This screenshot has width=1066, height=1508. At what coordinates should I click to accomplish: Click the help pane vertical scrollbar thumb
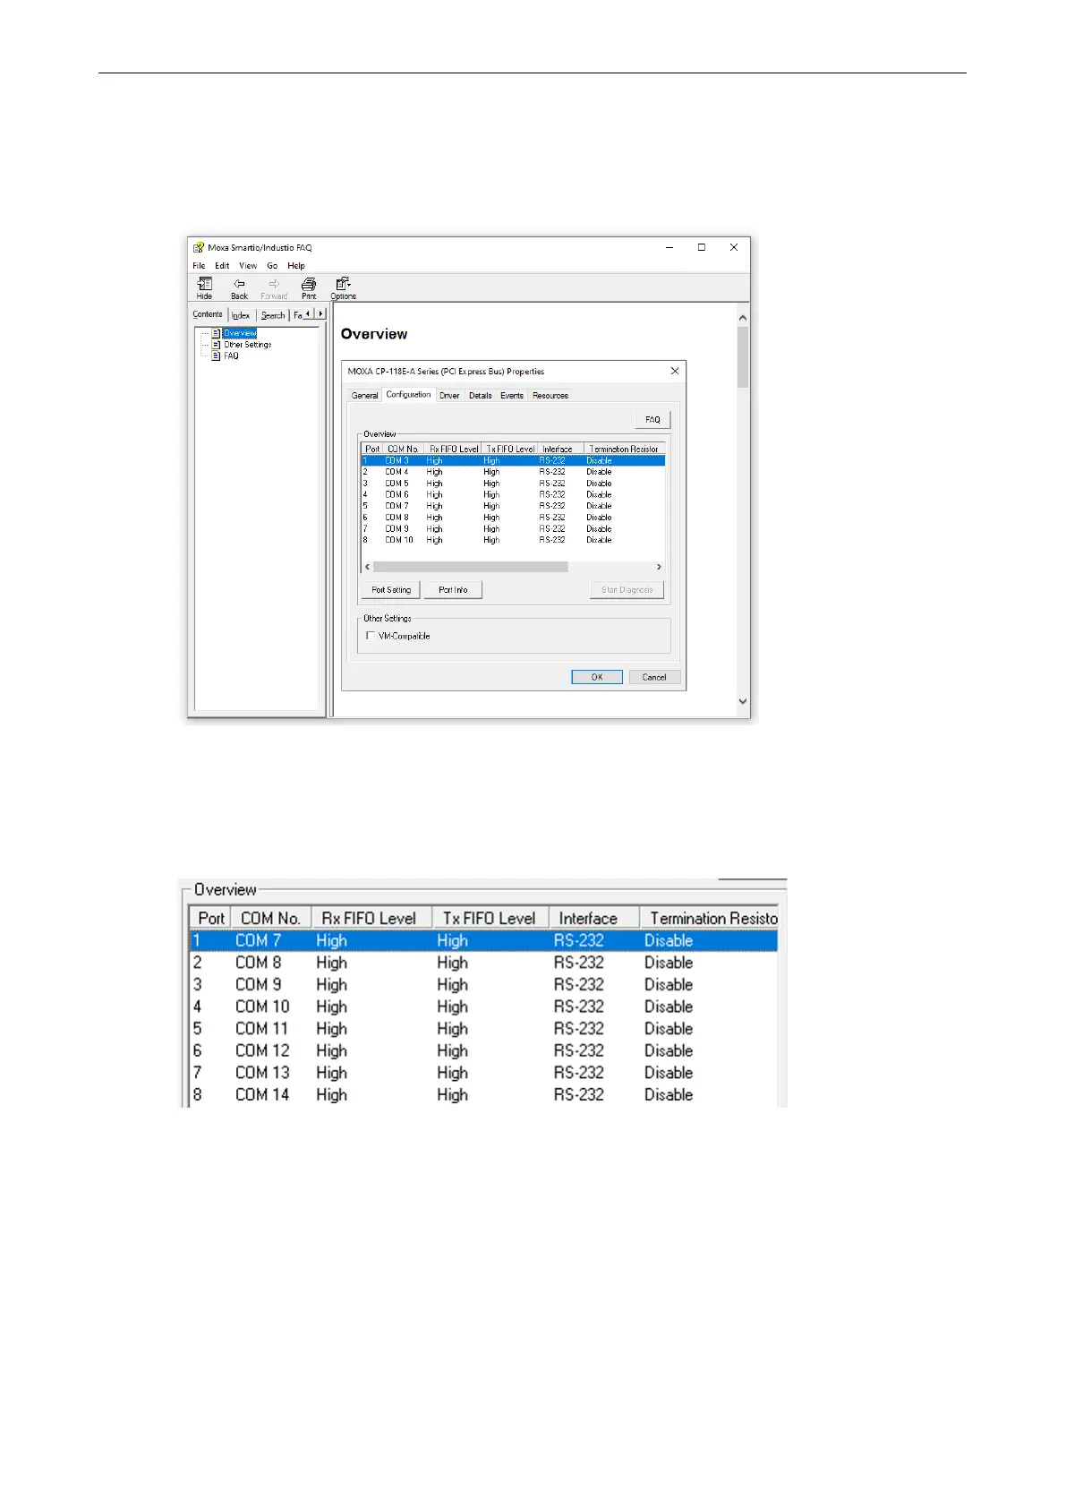(742, 357)
